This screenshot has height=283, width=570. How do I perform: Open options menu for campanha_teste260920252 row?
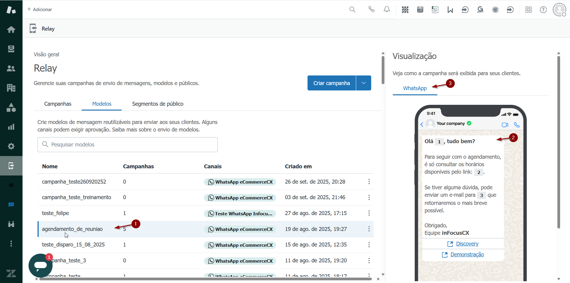369,182
